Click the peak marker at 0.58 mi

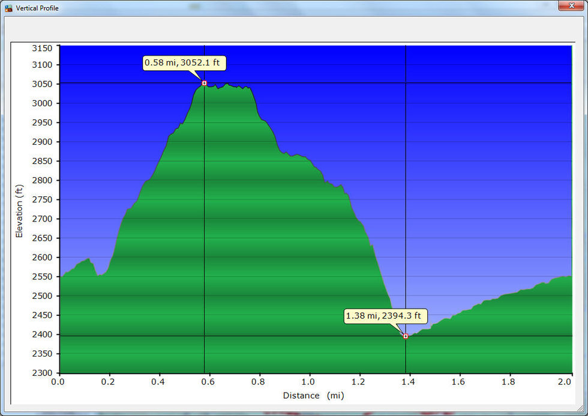click(x=205, y=83)
